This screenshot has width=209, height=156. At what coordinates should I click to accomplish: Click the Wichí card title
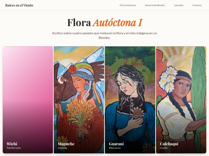point(12,144)
